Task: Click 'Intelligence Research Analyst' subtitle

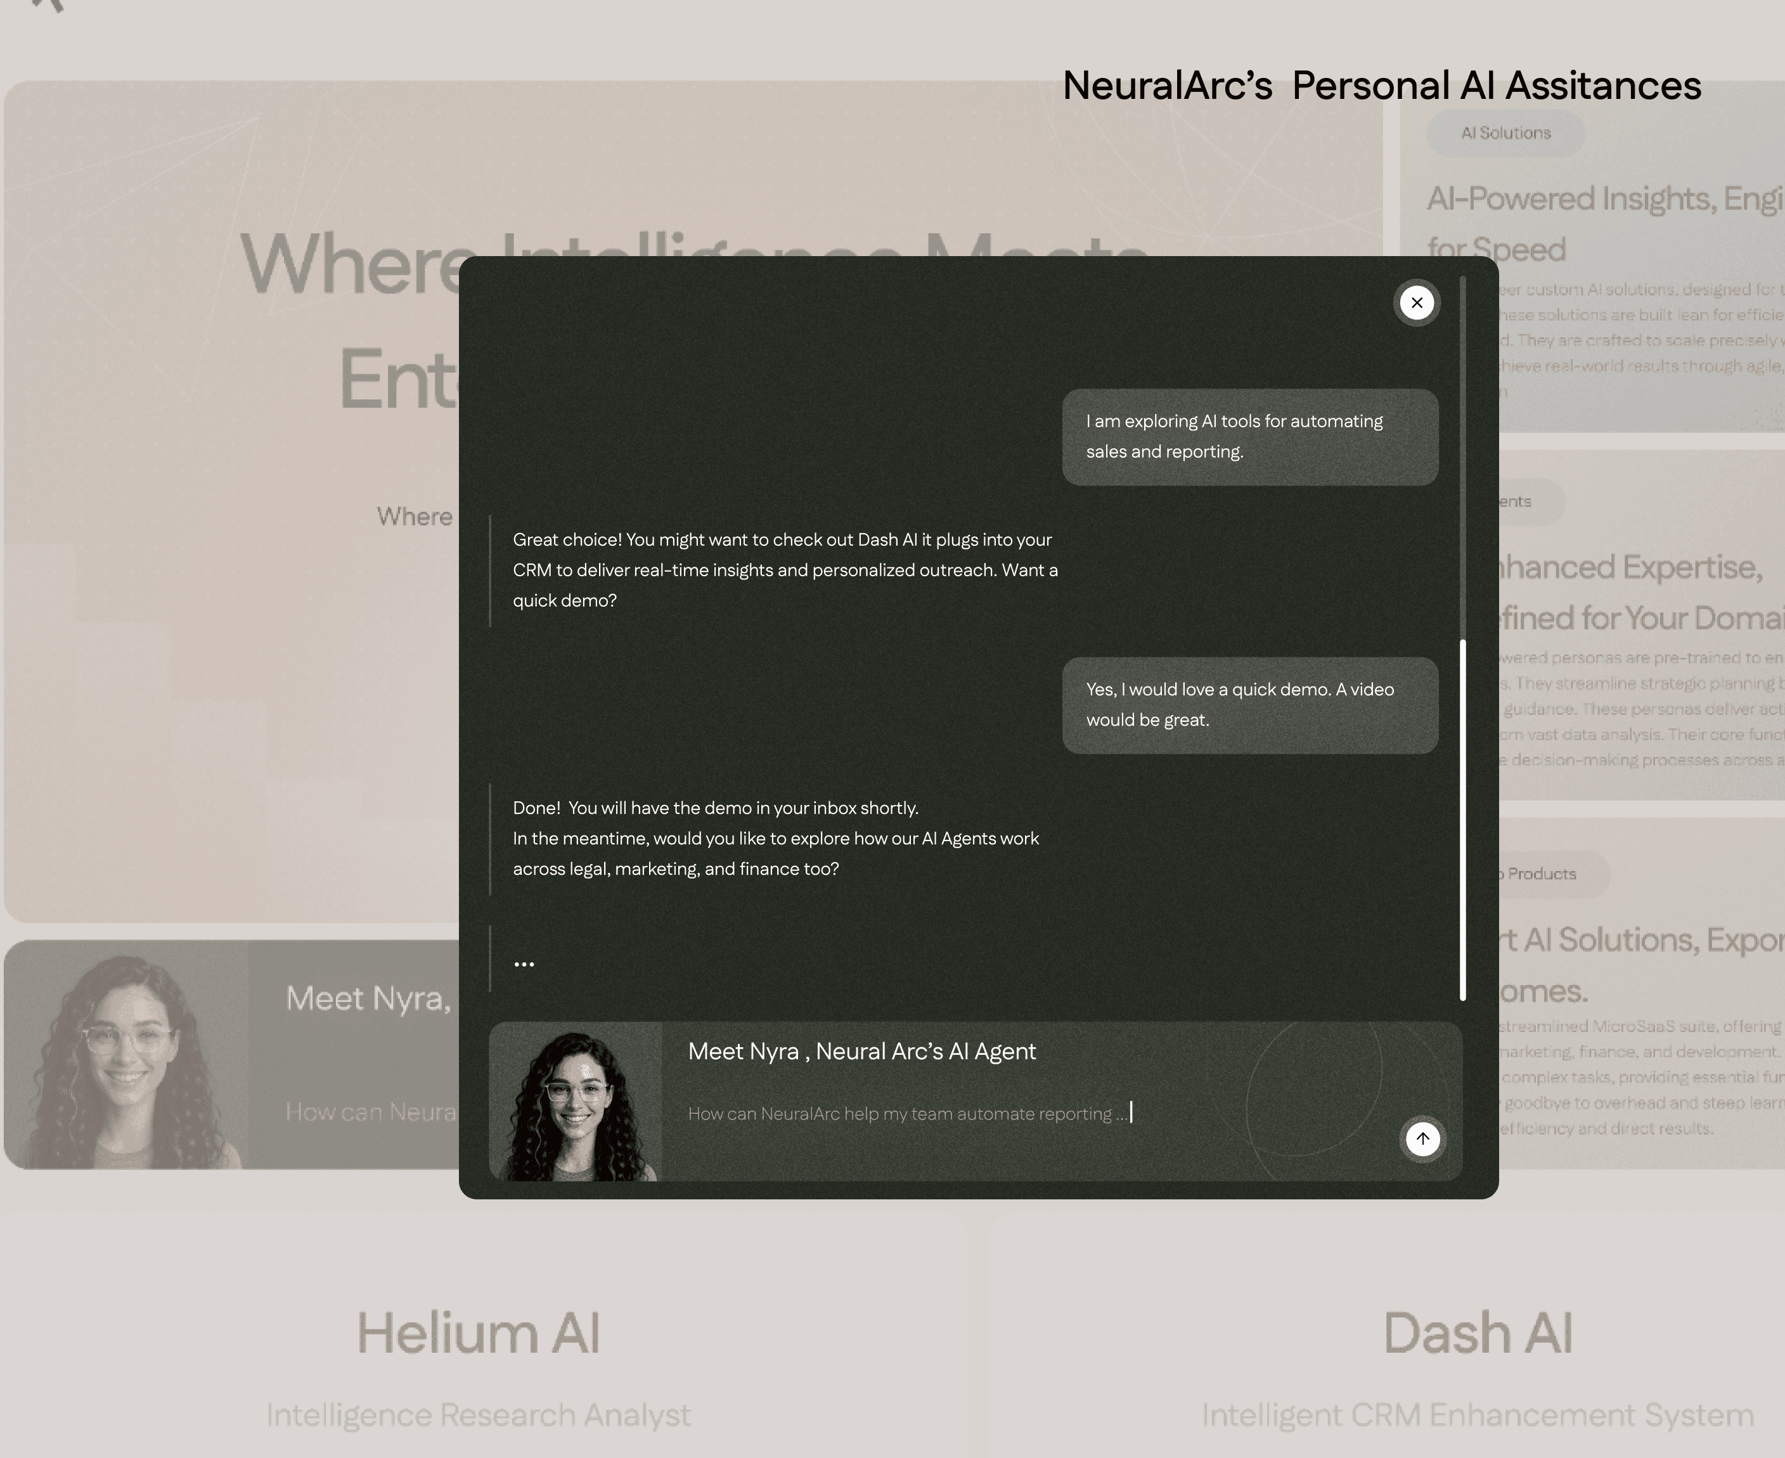Action: (479, 1415)
